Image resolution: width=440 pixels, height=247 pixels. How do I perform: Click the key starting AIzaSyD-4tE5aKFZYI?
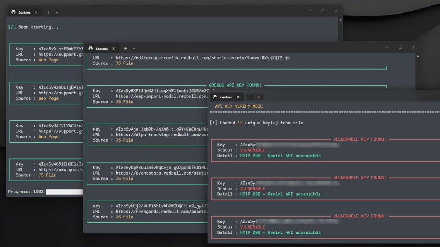(61, 49)
